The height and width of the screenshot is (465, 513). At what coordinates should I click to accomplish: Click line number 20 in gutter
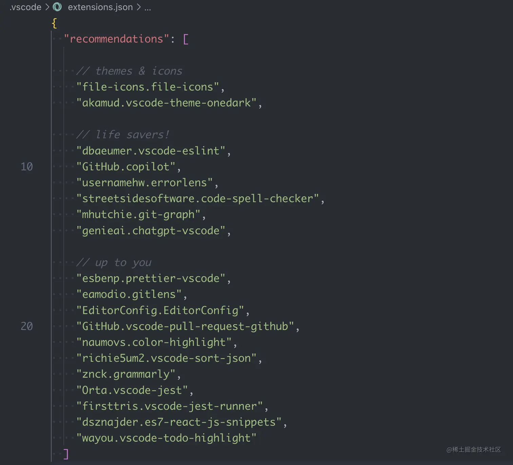[27, 326]
